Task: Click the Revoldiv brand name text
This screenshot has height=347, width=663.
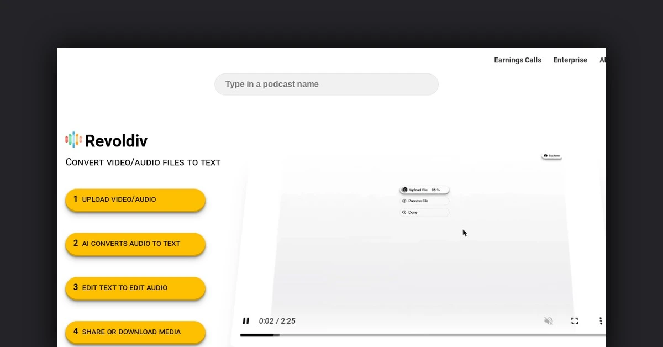Action: pos(116,141)
